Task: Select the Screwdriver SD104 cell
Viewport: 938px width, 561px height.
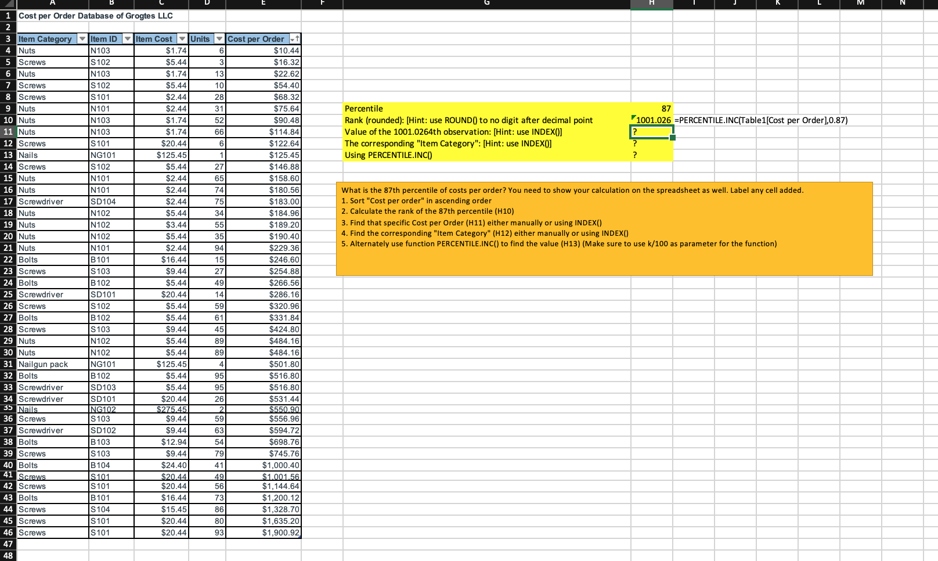Action: click(x=41, y=202)
